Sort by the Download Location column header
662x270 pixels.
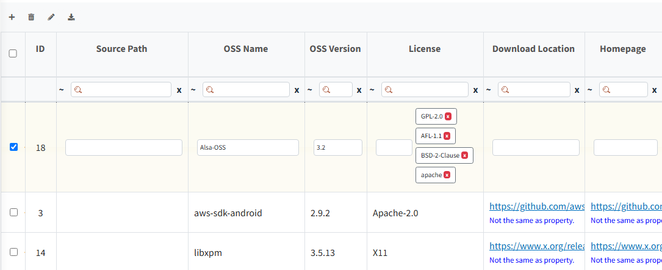533,49
